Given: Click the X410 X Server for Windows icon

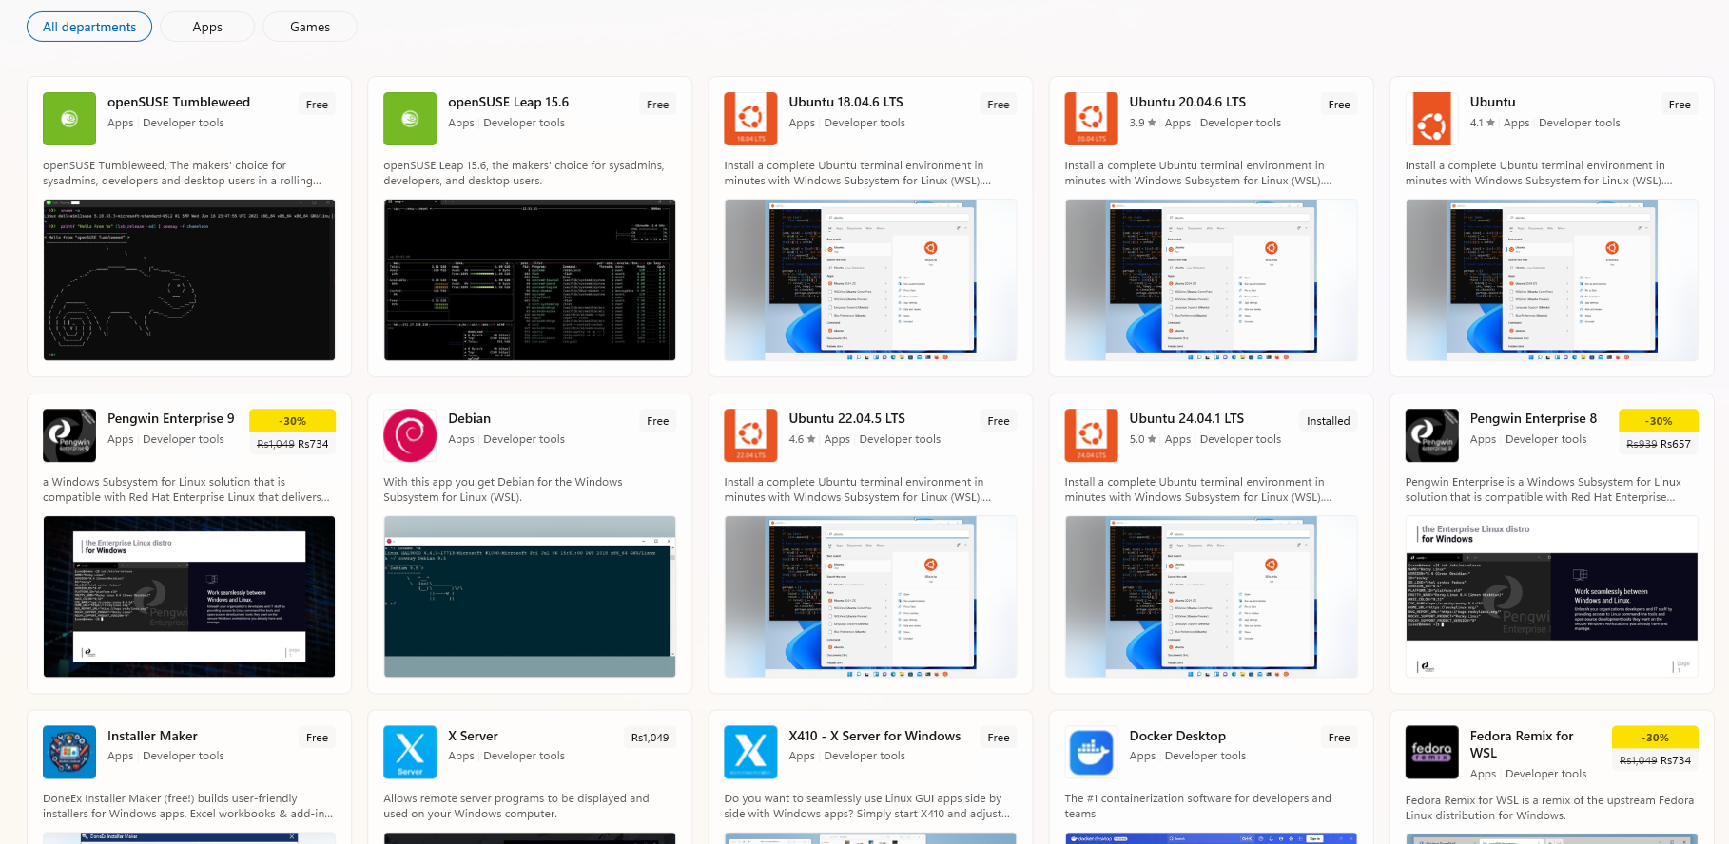Looking at the screenshot, I should coord(750,752).
